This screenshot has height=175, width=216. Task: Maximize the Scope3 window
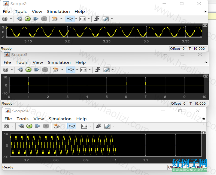[x=182, y=55]
